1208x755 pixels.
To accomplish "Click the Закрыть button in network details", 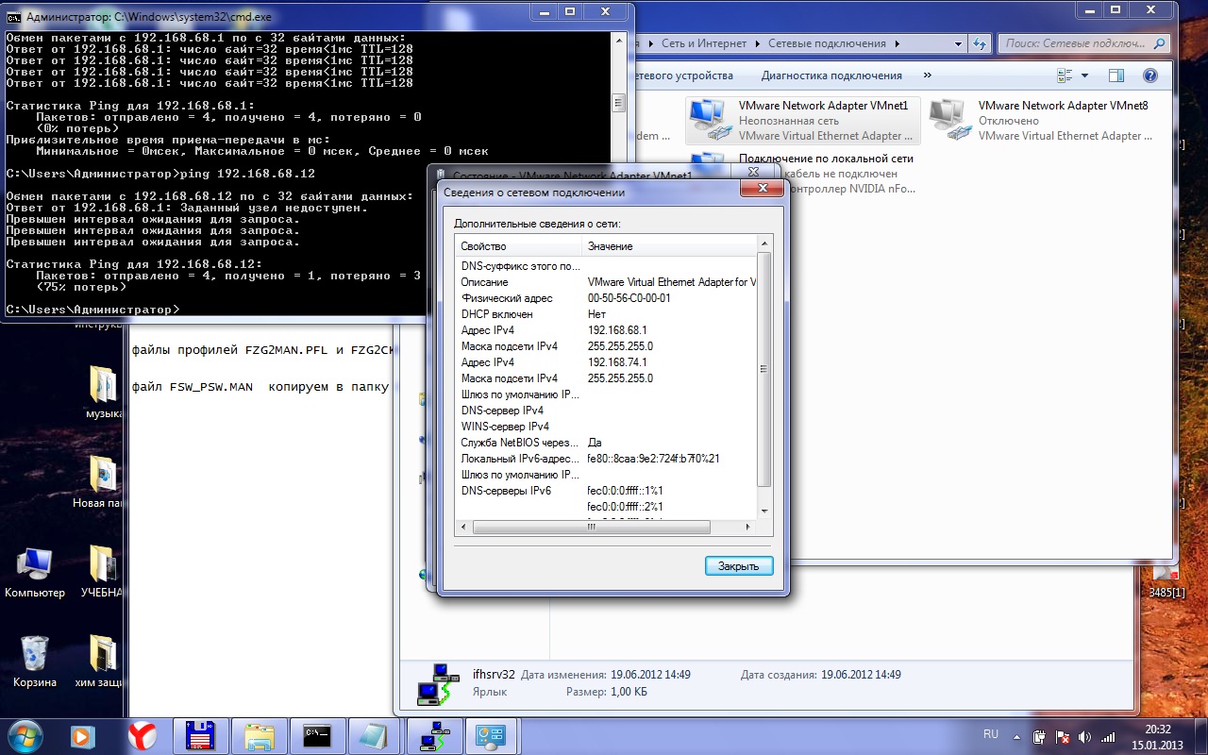I will [738, 566].
